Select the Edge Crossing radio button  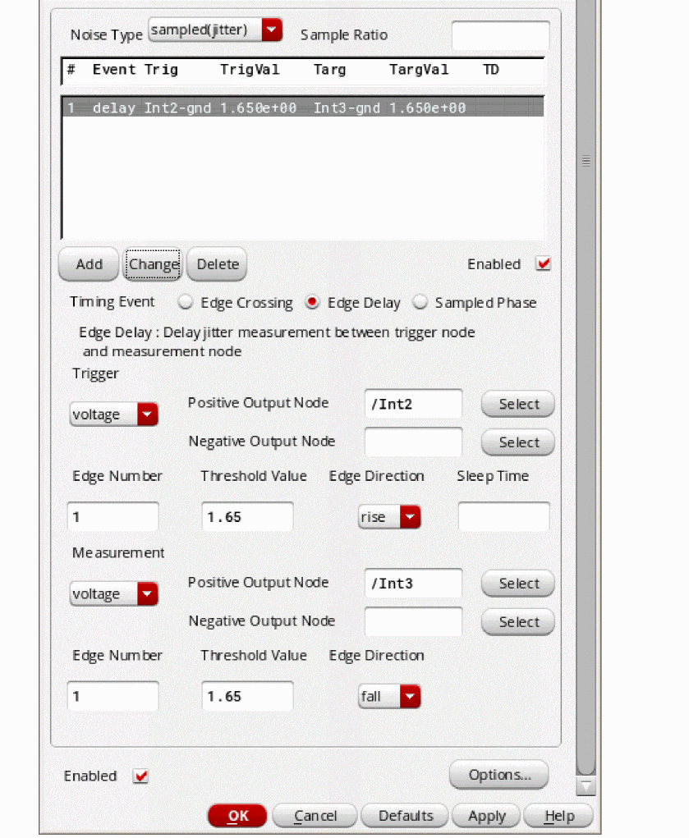[186, 302]
